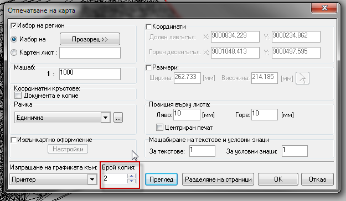The height and width of the screenshot is (201, 346).
Task: Close the Отпечатване на карта dialog
Action: [324, 8]
